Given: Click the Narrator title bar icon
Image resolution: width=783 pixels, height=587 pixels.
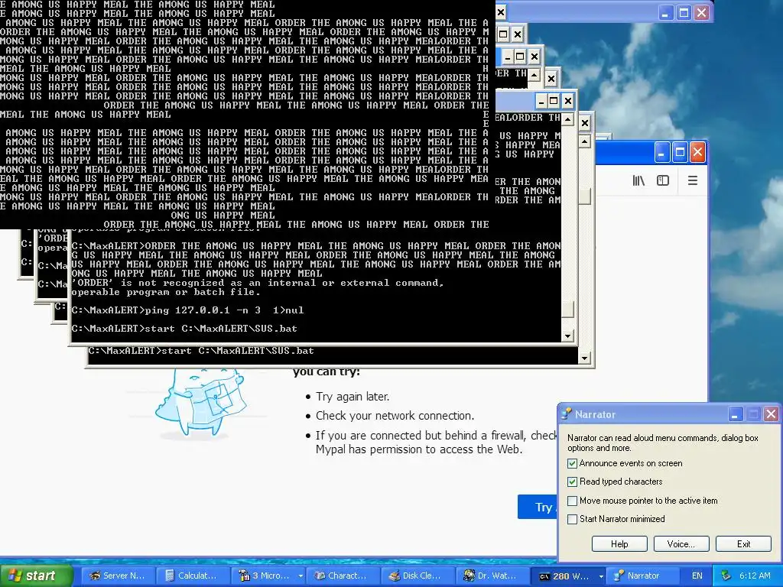Looking at the screenshot, I should pos(567,414).
